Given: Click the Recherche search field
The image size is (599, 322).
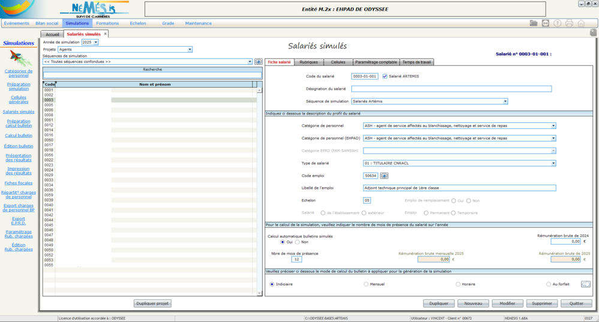Looking at the screenshot, I should click(152, 76).
